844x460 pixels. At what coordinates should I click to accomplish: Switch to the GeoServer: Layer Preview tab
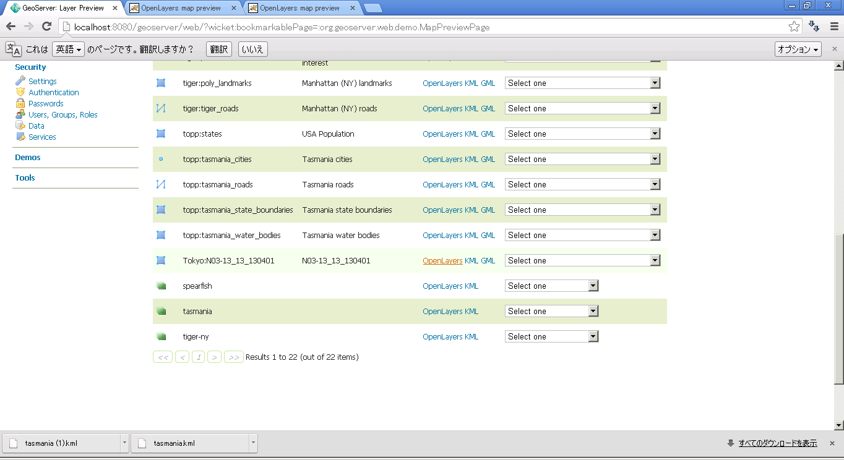62,8
